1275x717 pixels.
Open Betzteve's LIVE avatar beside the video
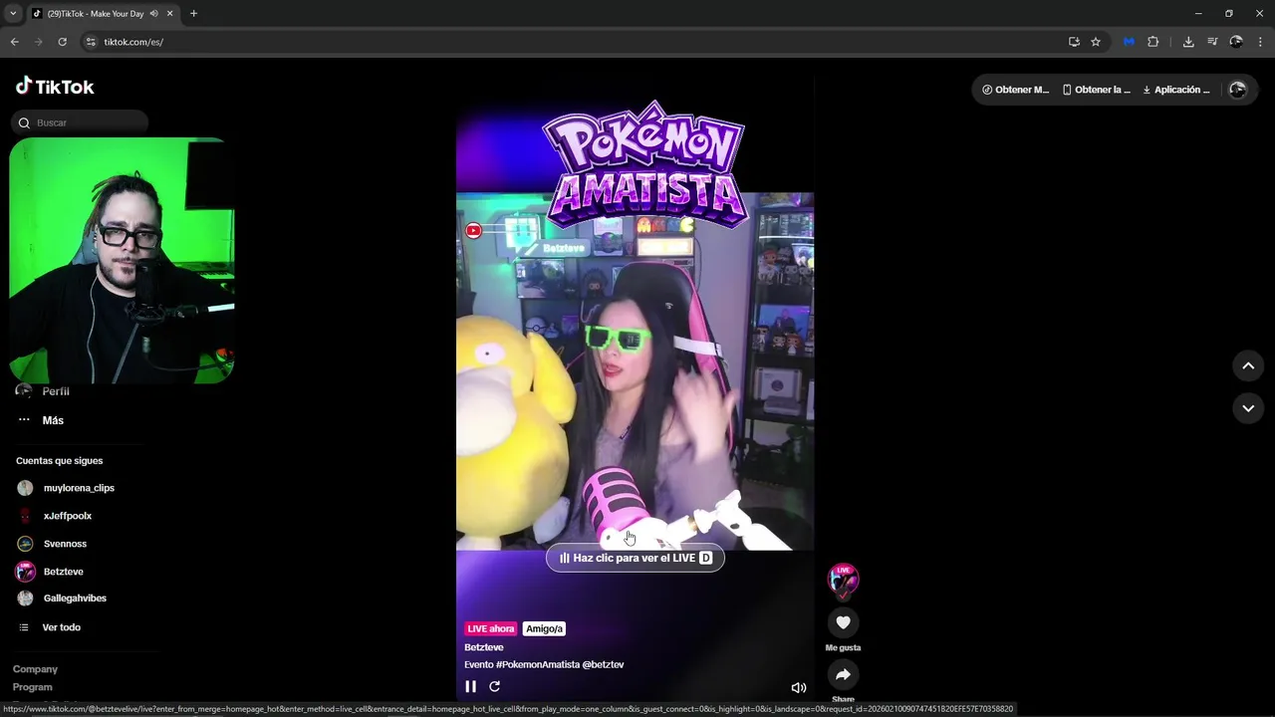pos(844,580)
